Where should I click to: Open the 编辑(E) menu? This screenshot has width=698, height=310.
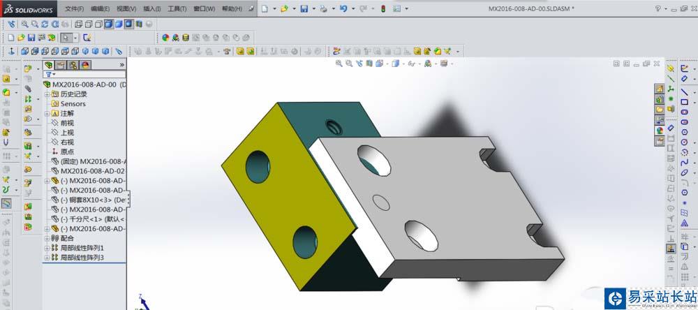(x=100, y=9)
